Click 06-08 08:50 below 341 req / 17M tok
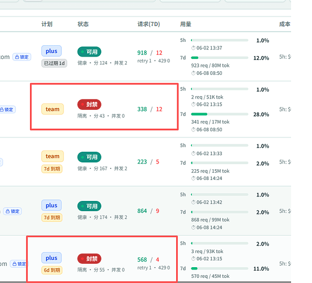The height and width of the screenshot is (283, 312). 210,130
